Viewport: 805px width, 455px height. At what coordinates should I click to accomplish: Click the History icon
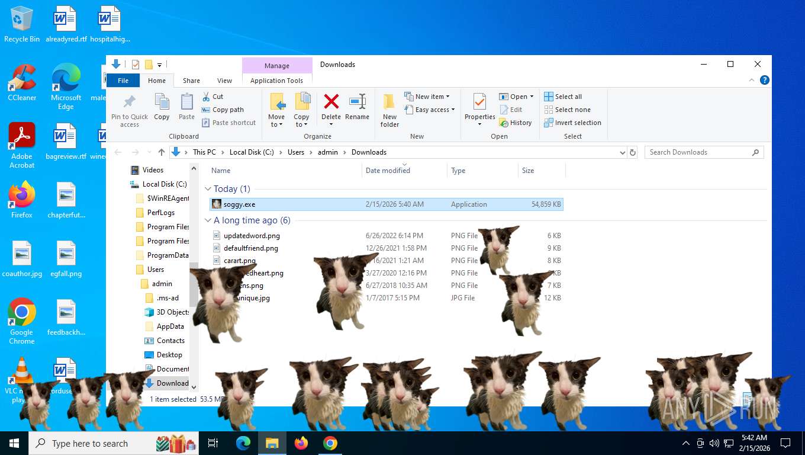click(516, 123)
